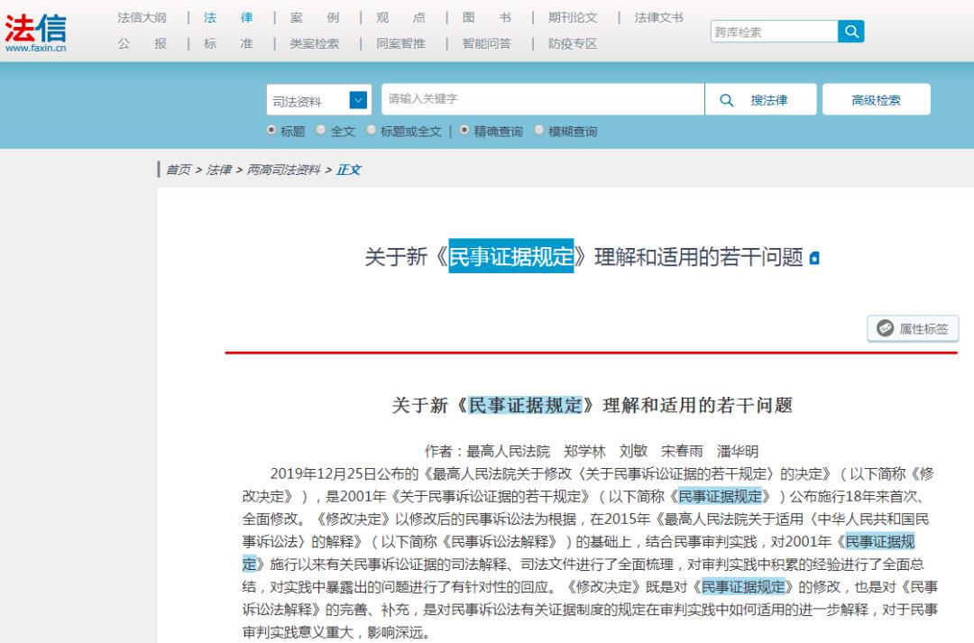The width and height of the screenshot is (974, 643).
Task: Open the 防疫专区 menu item
Action: point(573,43)
